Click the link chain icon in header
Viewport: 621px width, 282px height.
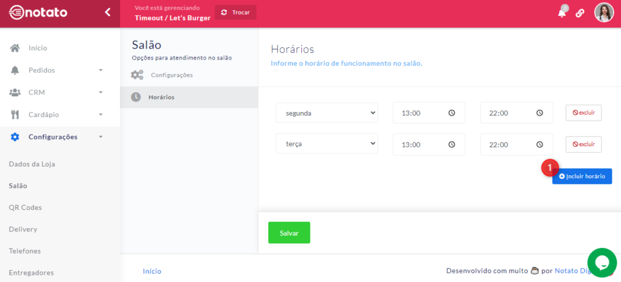click(x=580, y=13)
